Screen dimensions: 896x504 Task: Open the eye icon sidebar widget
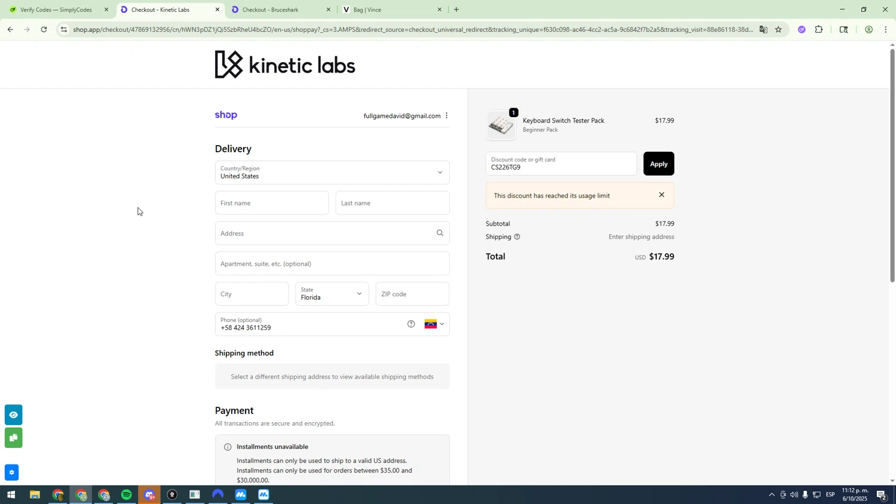pos(13,414)
